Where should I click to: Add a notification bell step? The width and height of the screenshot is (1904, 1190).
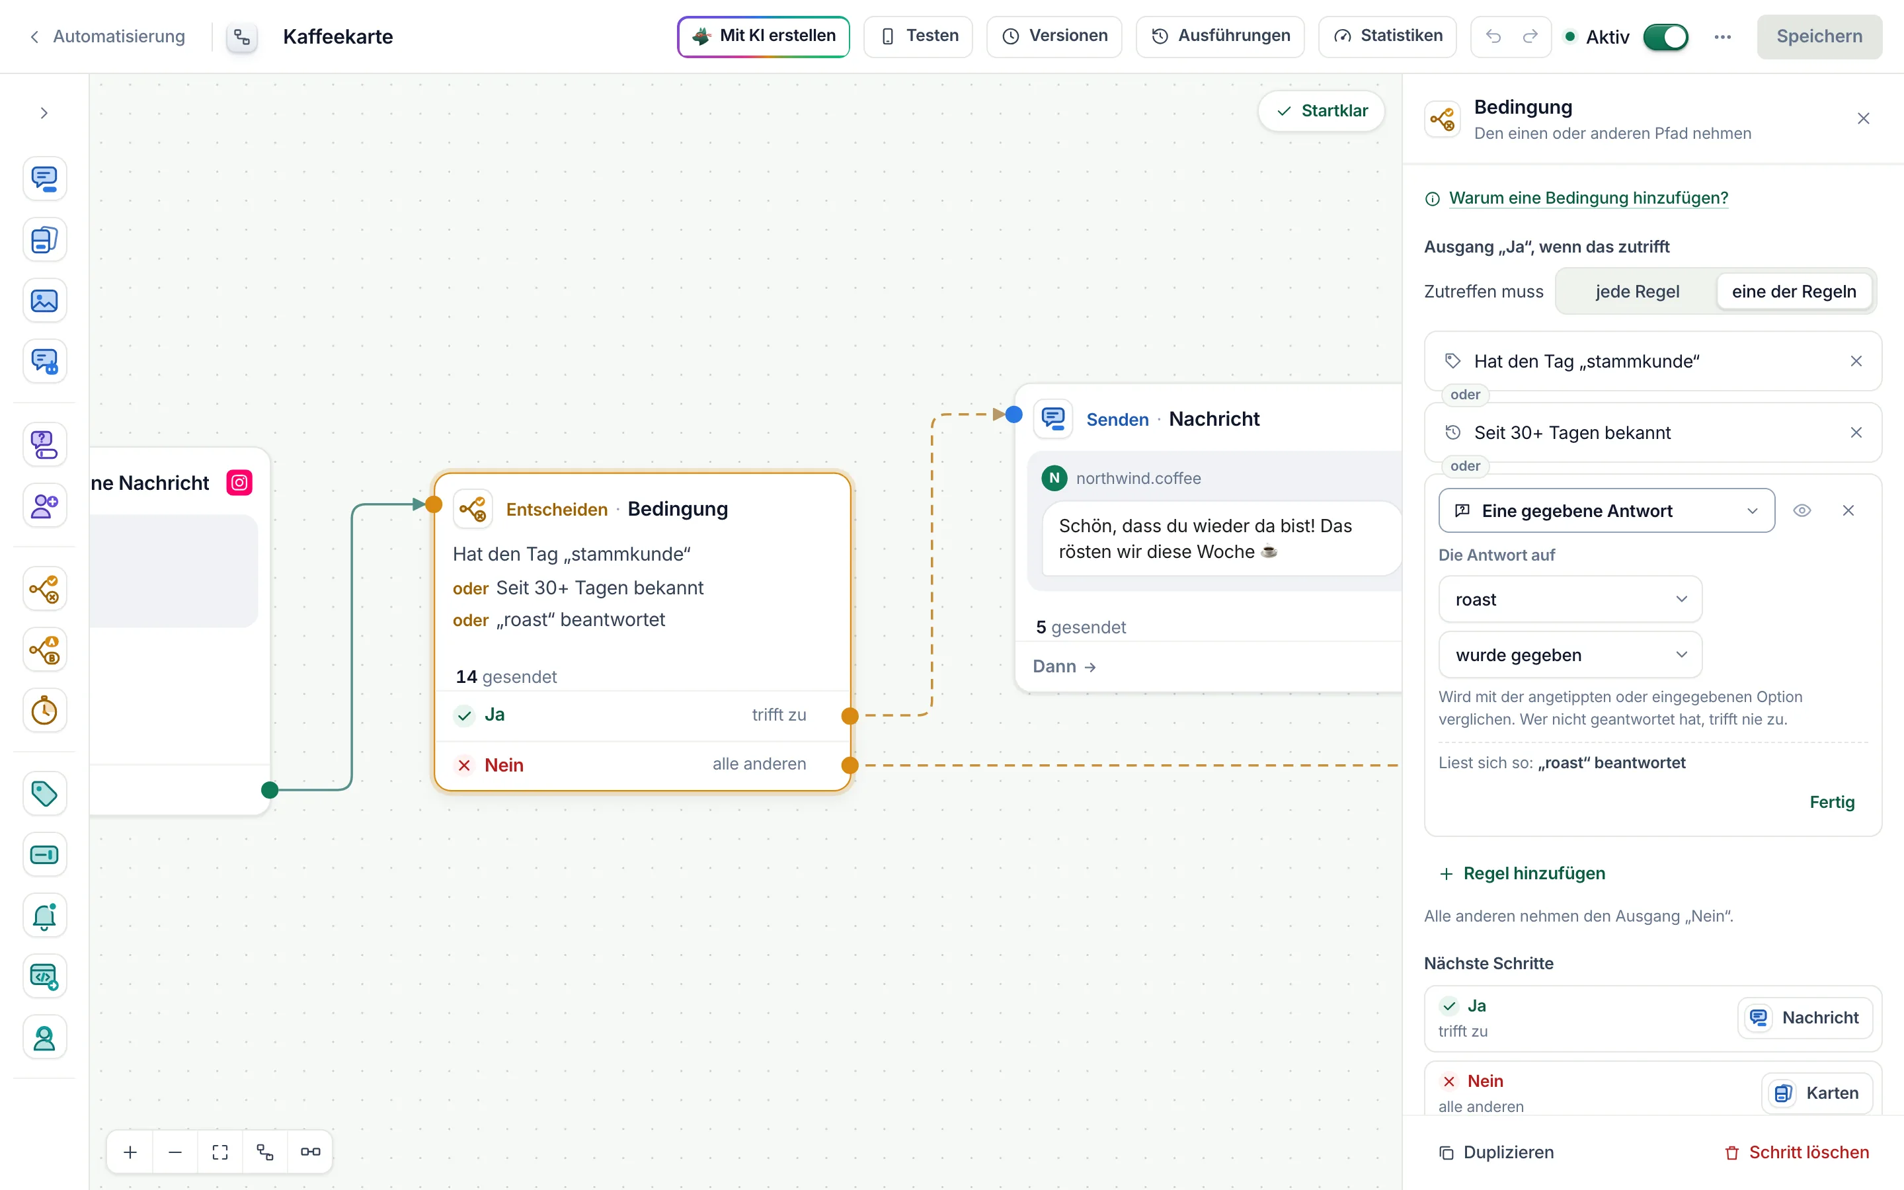tap(44, 916)
